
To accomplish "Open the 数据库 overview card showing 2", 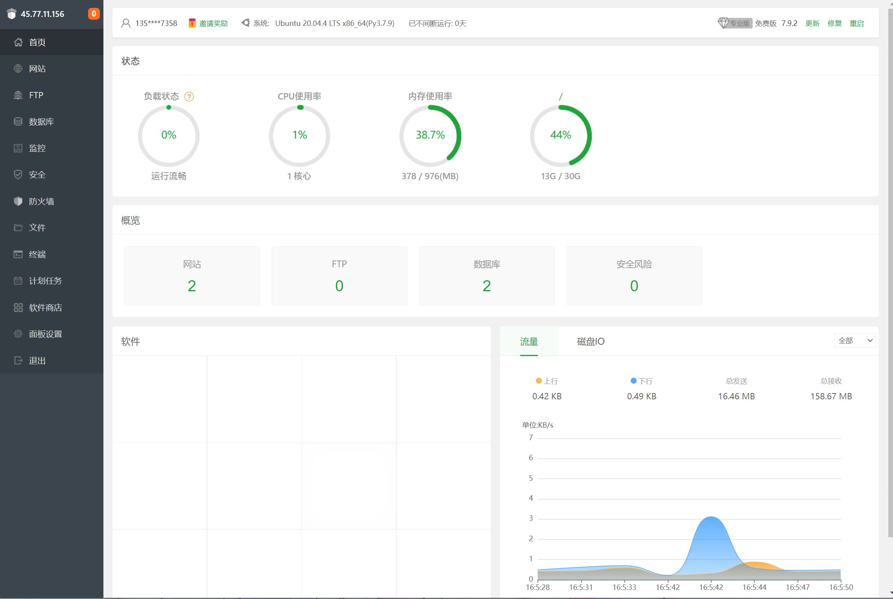I will (x=487, y=276).
